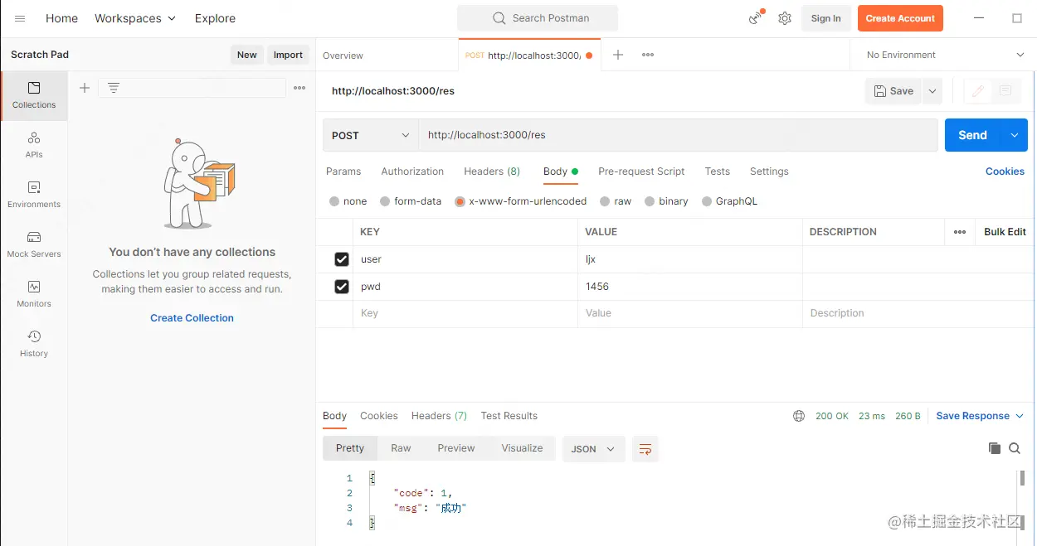Uncheck the user key checkbox
The width and height of the screenshot is (1037, 546).
(x=342, y=259)
